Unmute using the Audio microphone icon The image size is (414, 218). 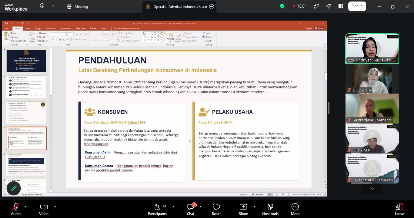point(15,207)
